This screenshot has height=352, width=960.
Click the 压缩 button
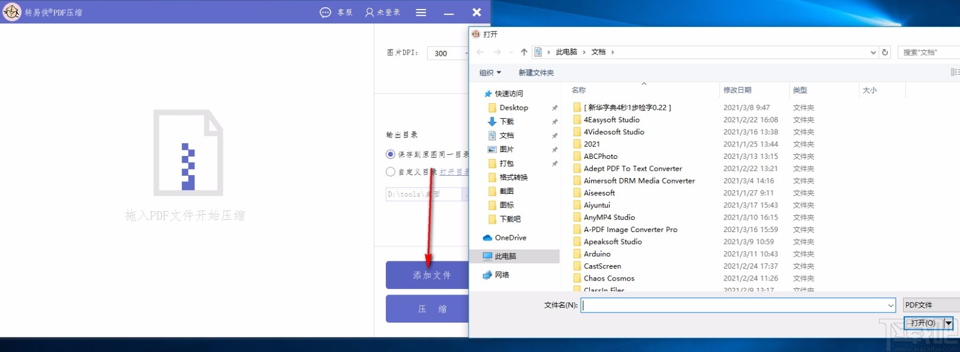tap(428, 309)
